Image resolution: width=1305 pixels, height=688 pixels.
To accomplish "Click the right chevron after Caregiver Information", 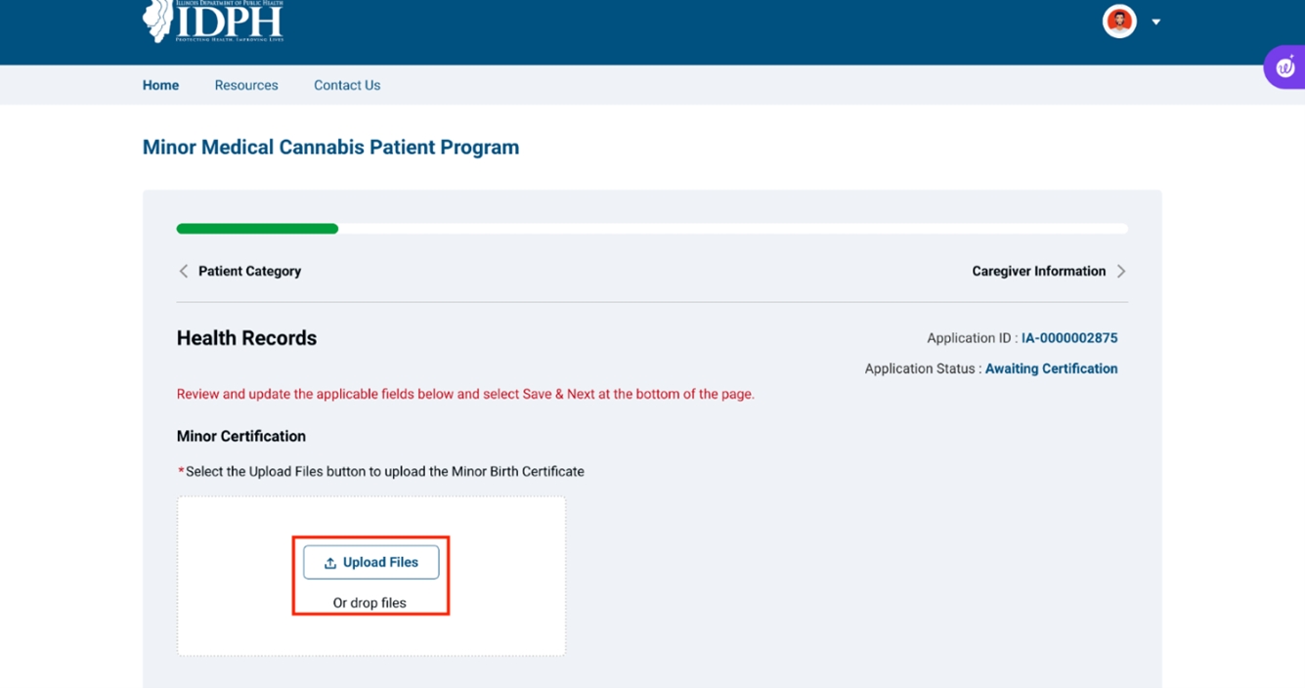I will (1121, 271).
